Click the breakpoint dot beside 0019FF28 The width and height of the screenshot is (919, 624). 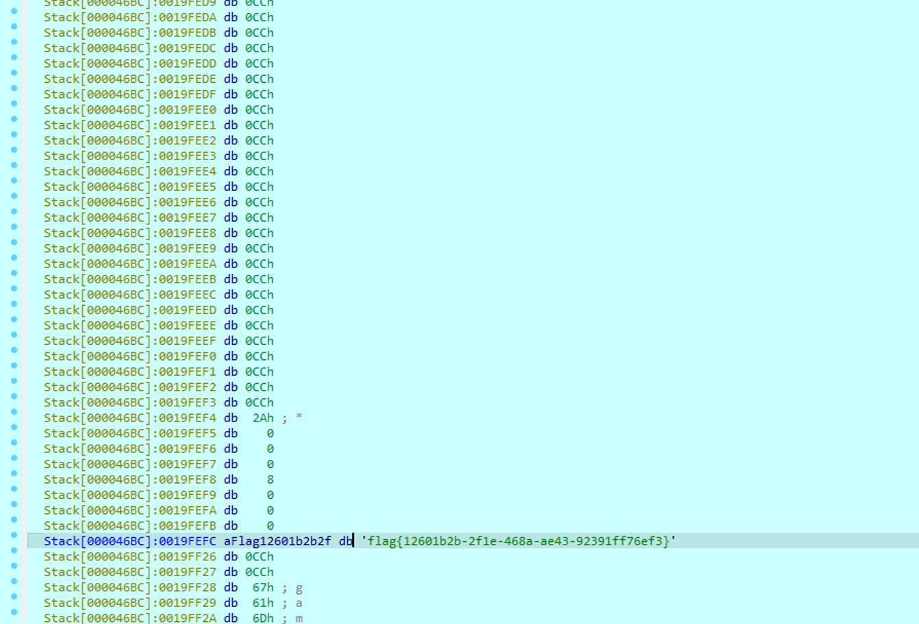tap(14, 582)
